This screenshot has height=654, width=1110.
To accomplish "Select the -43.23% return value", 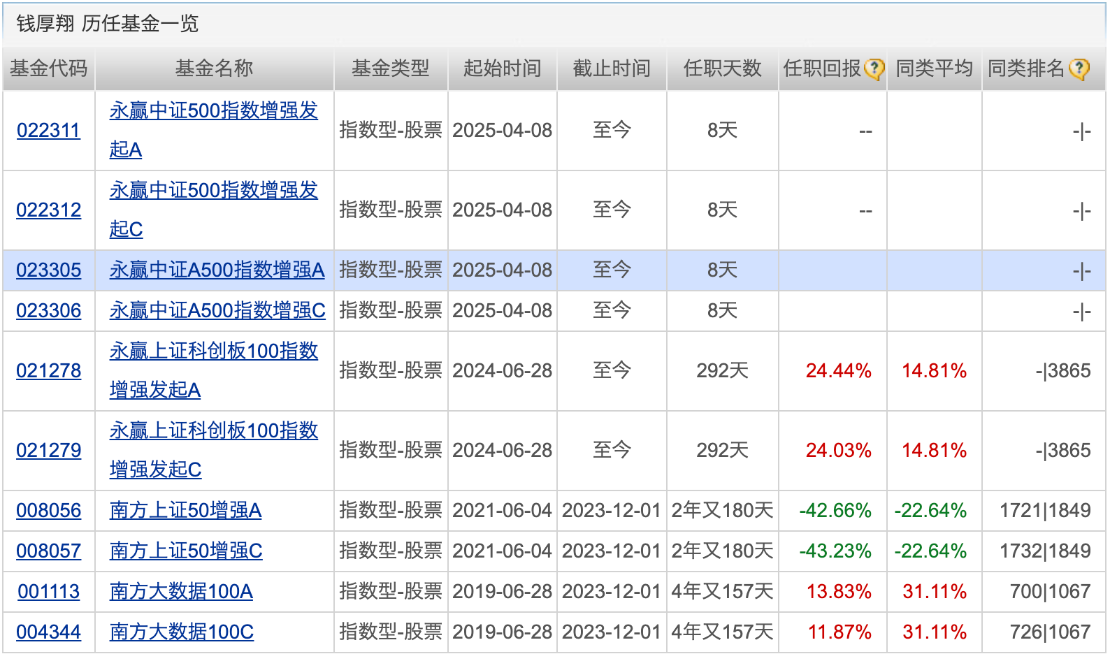I will click(x=835, y=551).
